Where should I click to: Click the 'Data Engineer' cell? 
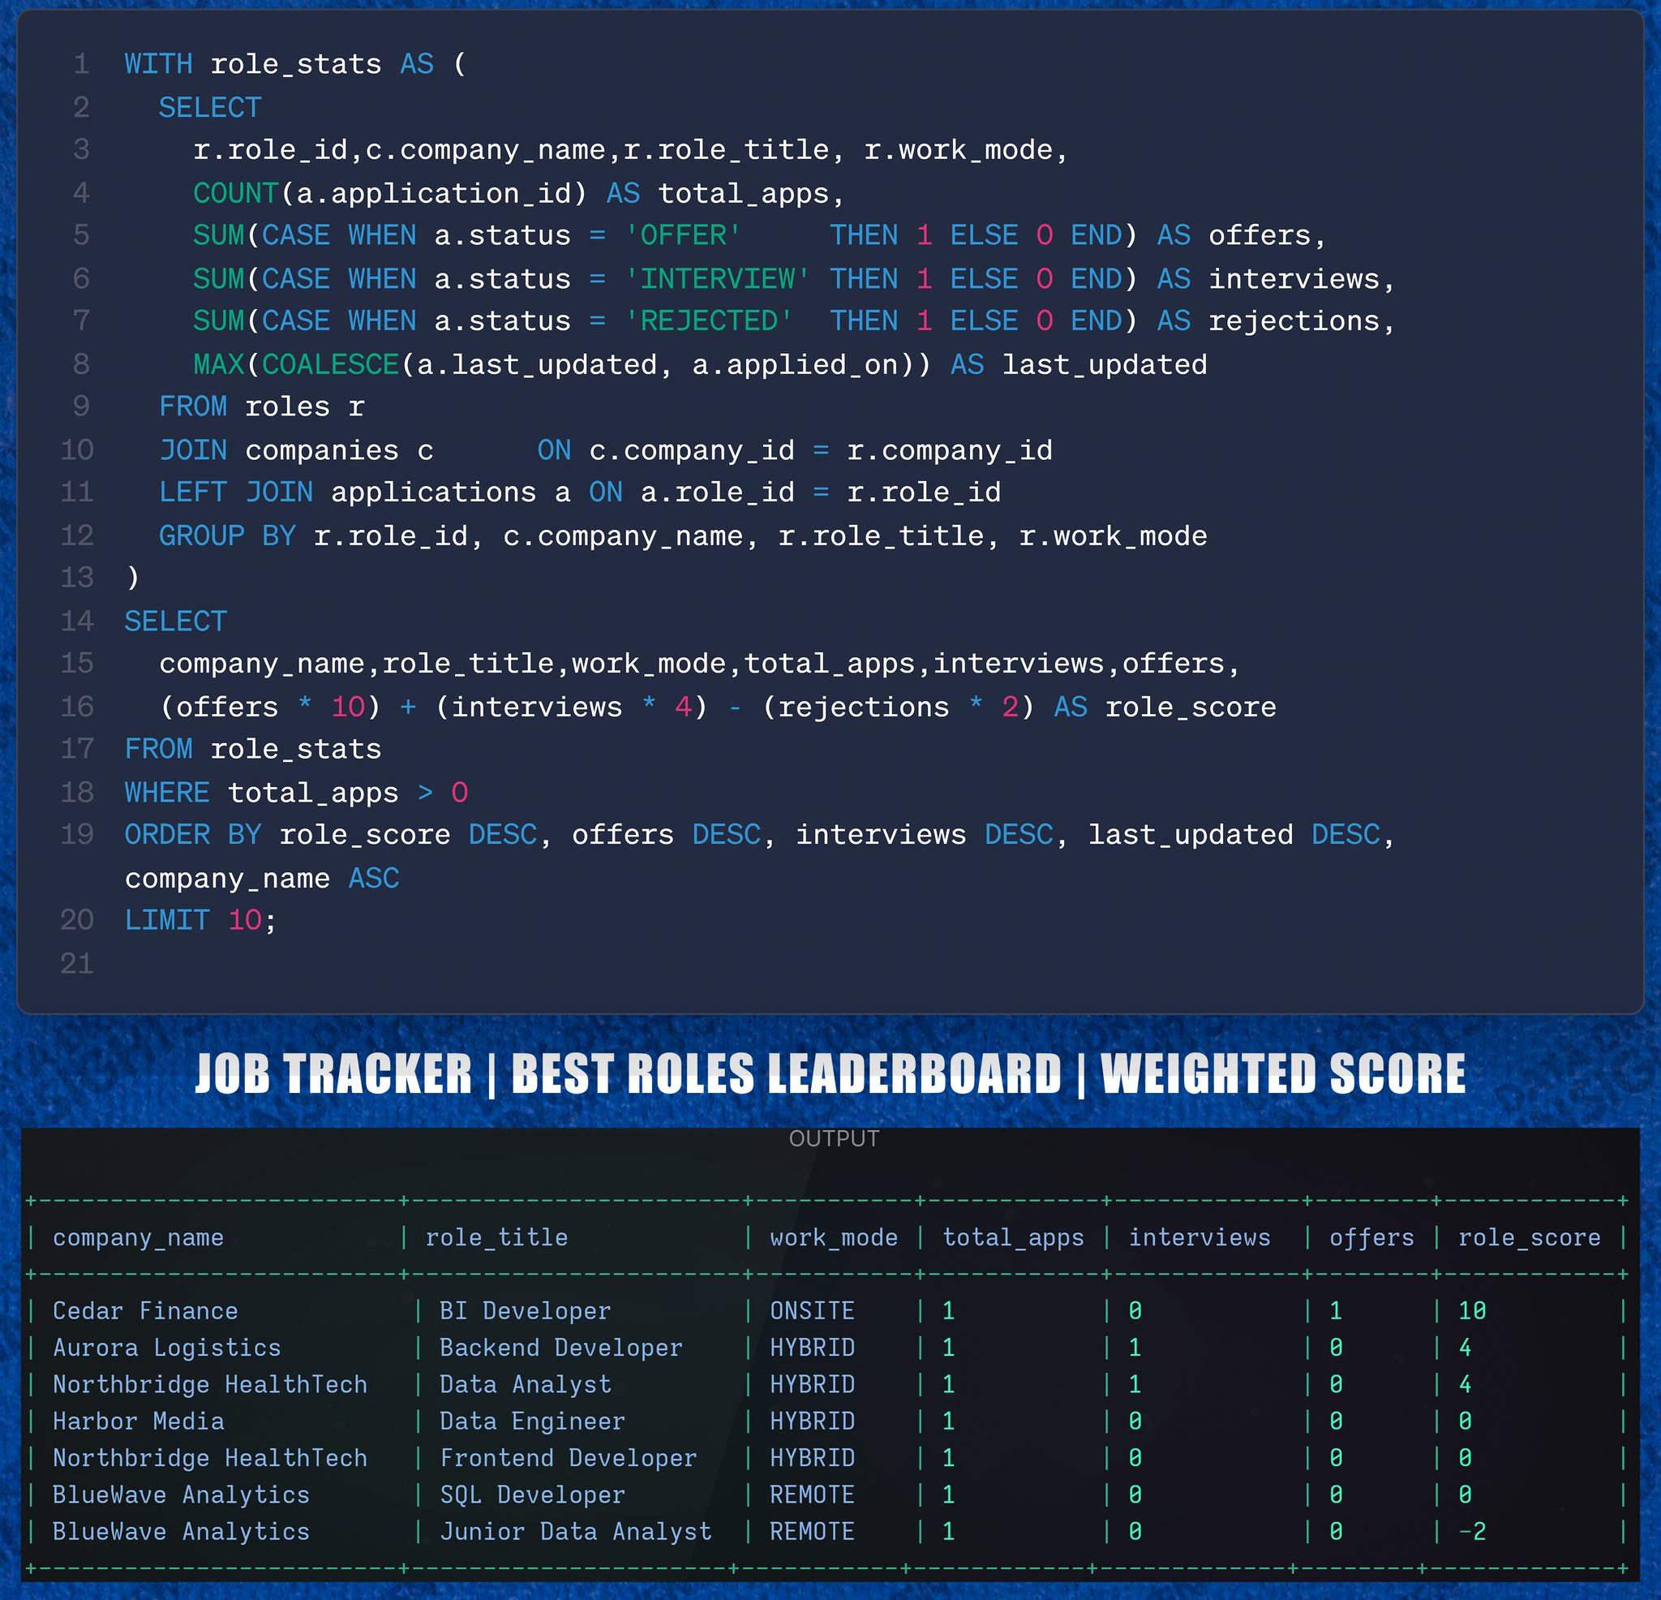tap(532, 1421)
